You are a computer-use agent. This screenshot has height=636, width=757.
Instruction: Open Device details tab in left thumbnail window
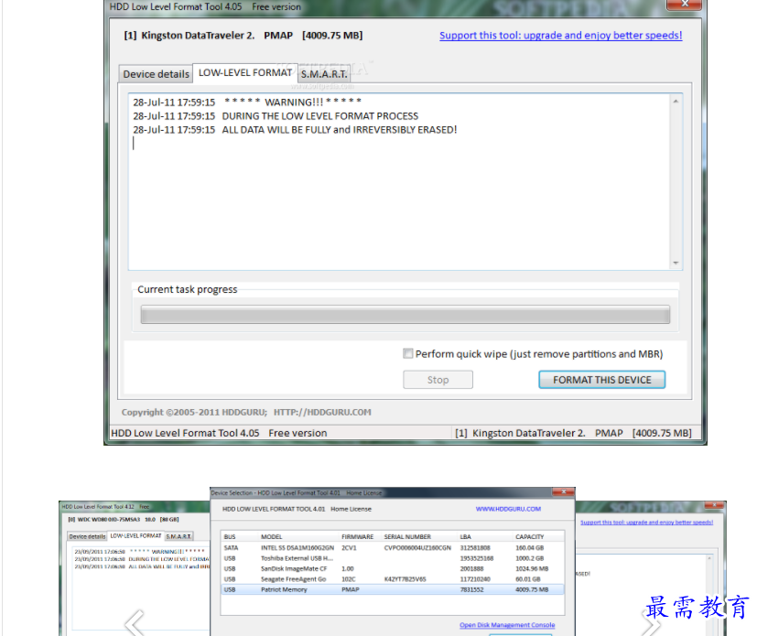click(87, 536)
